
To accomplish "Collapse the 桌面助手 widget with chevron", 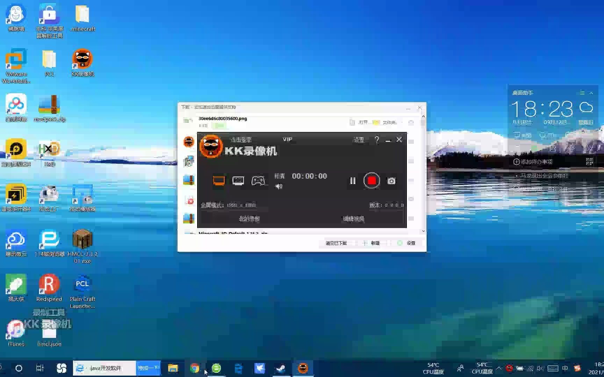I will point(591,93).
